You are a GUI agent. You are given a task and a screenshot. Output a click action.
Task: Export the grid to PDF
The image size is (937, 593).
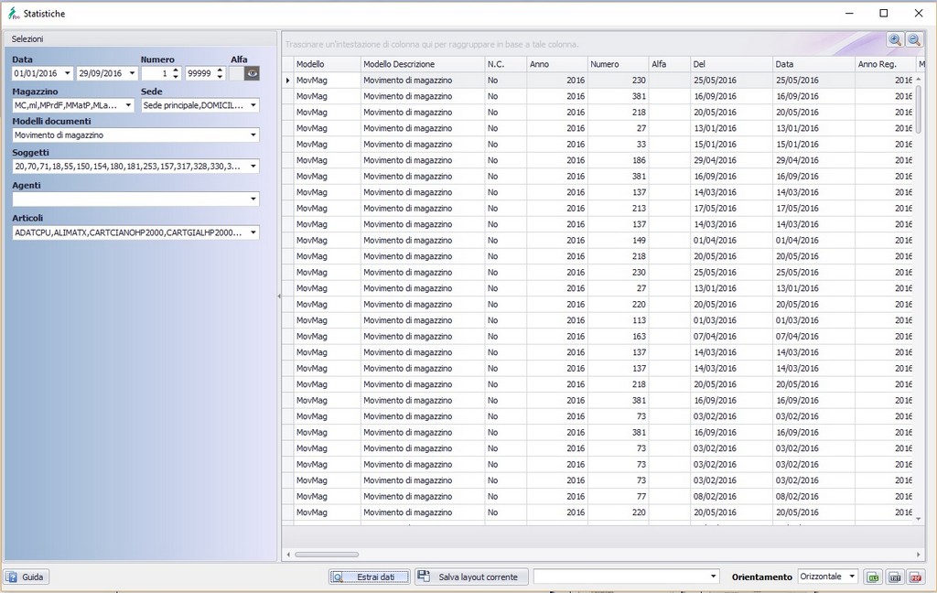point(915,577)
